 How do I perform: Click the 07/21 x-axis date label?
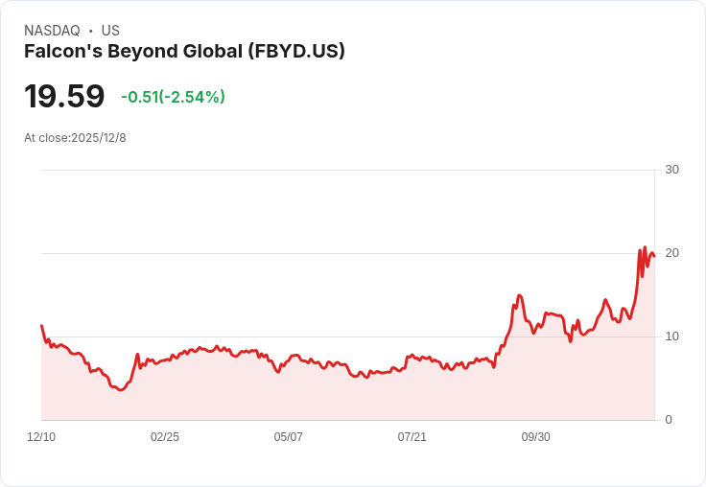coord(412,436)
